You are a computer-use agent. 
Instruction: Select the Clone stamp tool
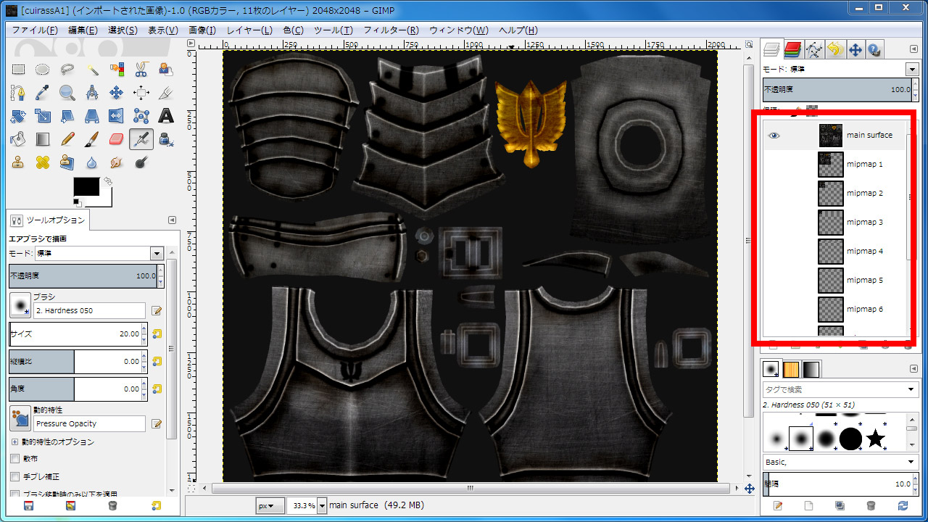[x=18, y=162]
